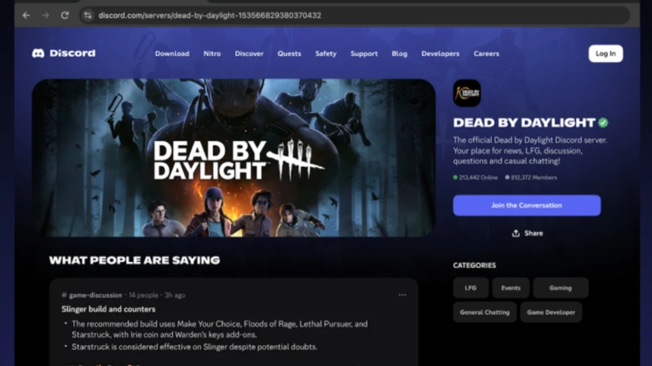
Task: Click the Dead by Daylight banner image
Action: pyautogui.click(x=234, y=158)
